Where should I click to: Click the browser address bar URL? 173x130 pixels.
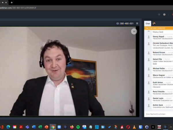18,8
